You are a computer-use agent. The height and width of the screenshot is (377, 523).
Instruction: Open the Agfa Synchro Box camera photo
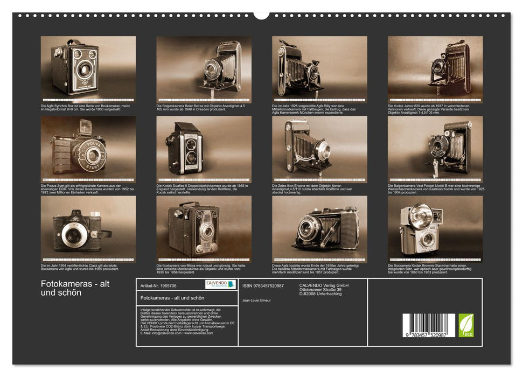pyautogui.click(x=88, y=68)
